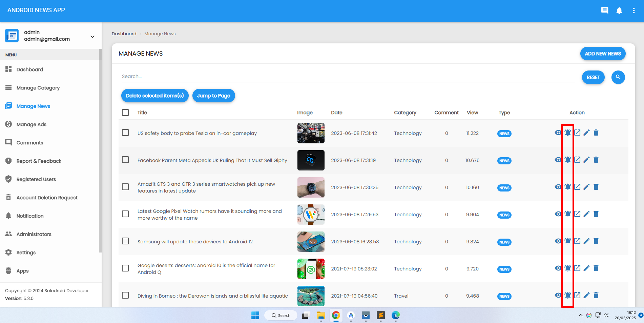View the Google Pixel Watch news details
The image size is (644, 323).
(x=558, y=214)
